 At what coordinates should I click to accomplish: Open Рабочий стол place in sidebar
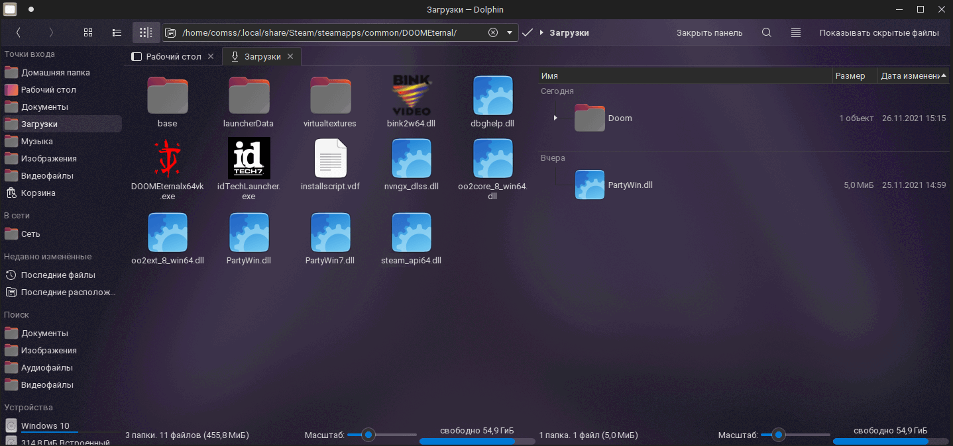click(x=61, y=90)
